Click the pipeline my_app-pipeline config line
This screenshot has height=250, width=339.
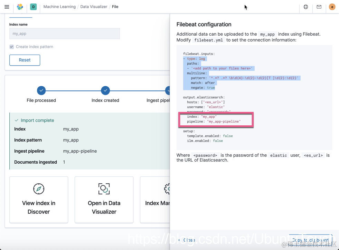coord(214,122)
